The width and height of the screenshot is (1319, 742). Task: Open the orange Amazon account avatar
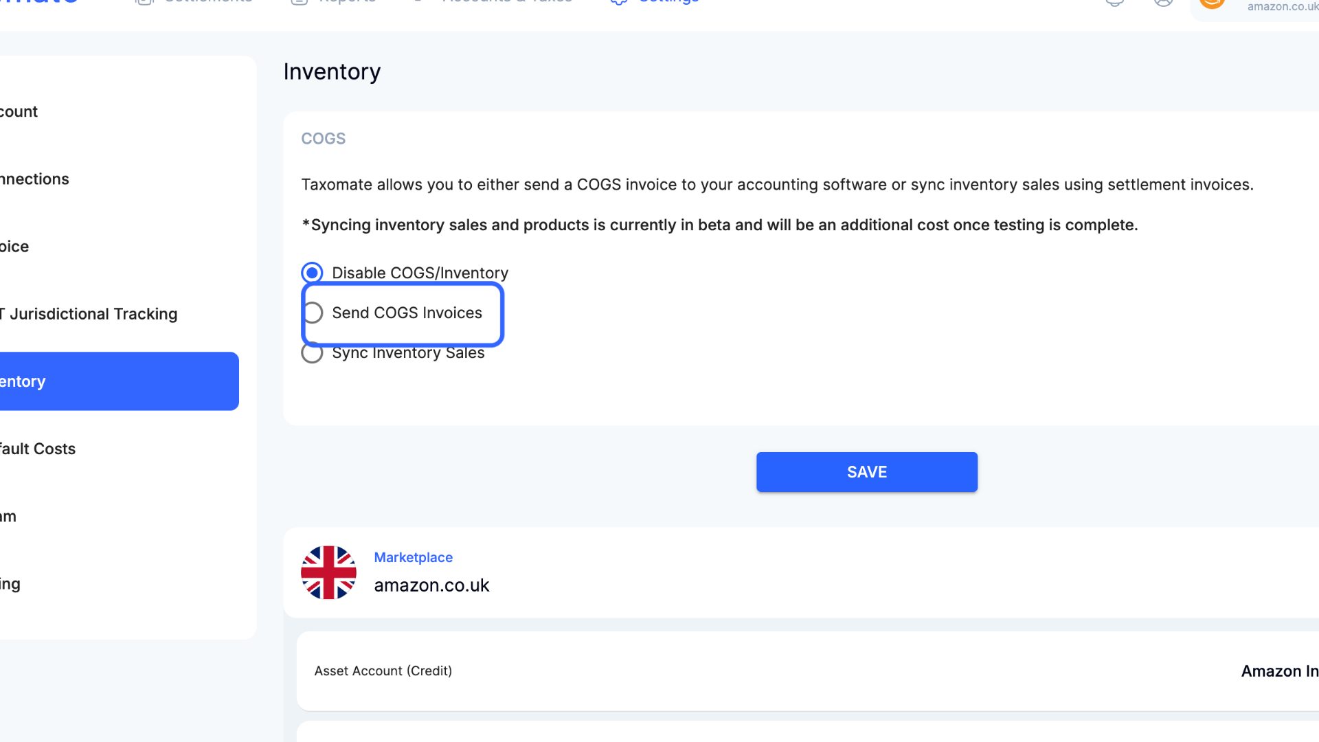click(1212, 2)
